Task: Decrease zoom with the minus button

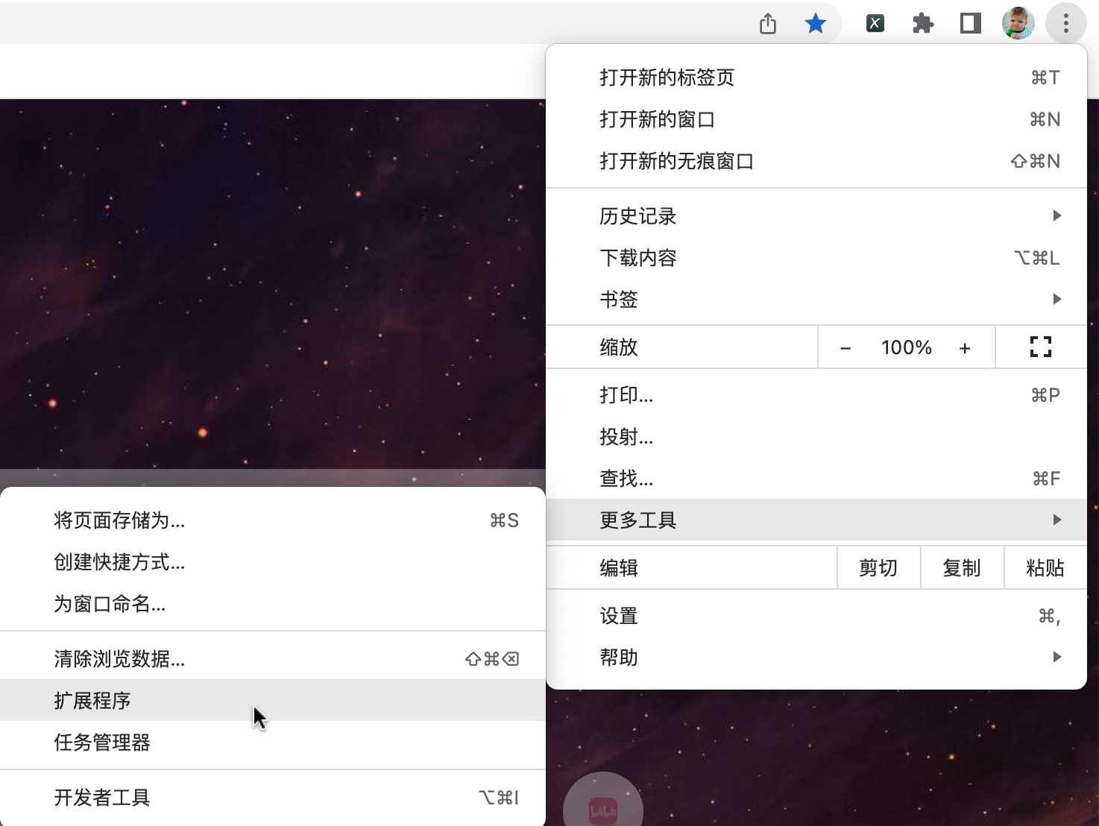Action: pyautogui.click(x=845, y=348)
